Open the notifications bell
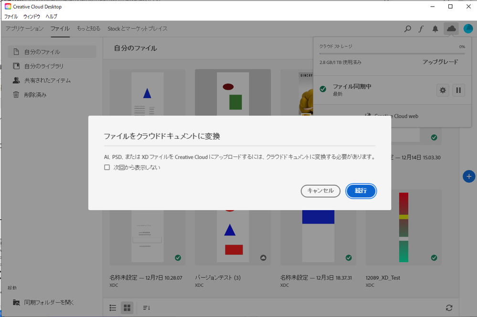 coord(435,29)
